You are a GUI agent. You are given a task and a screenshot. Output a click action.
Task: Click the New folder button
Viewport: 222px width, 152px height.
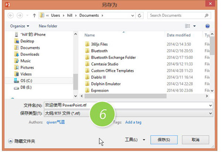click(48, 26)
